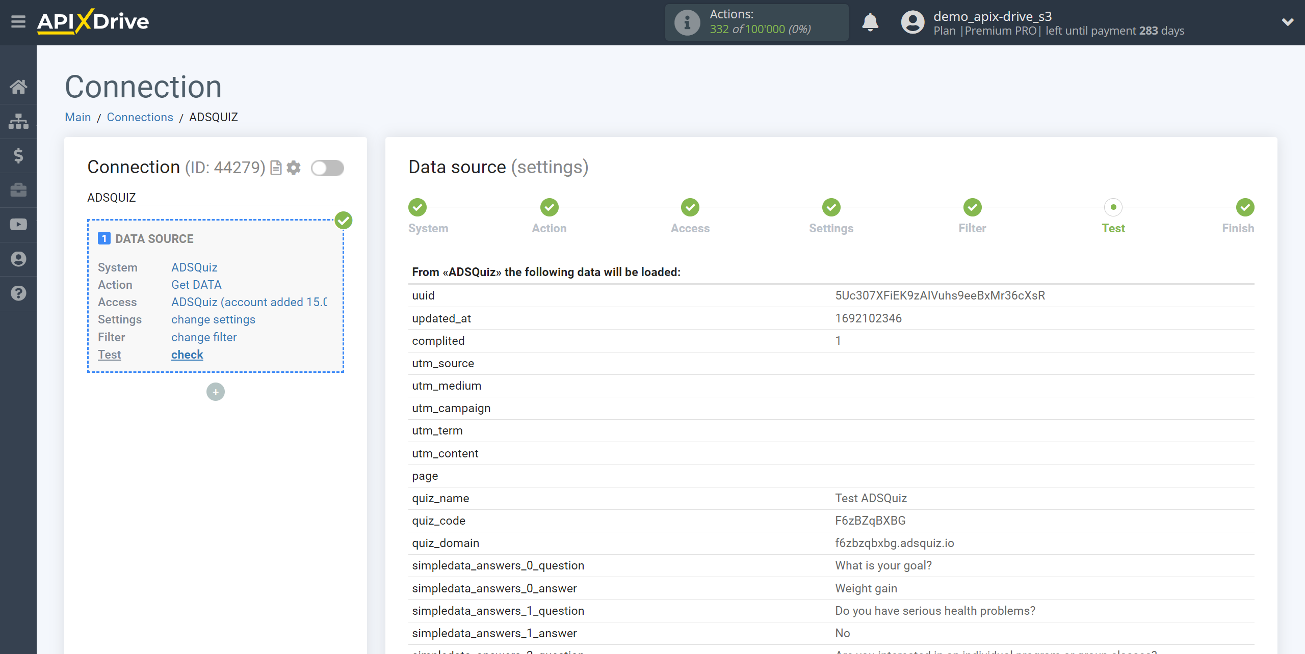Open briefcase icon in sidebar
The image size is (1305, 654).
pos(18,190)
